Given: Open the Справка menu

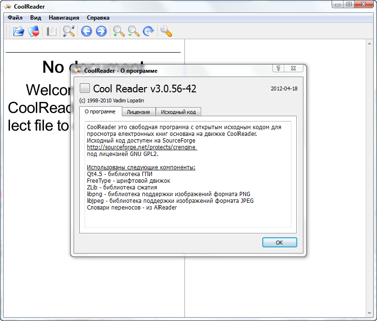Looking at the screenshot, I should pyautogui.click(x=98, y=18).
